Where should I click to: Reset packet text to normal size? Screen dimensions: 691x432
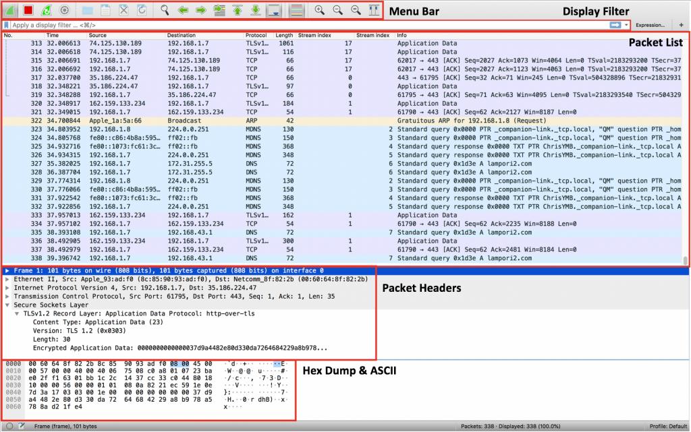356,9
